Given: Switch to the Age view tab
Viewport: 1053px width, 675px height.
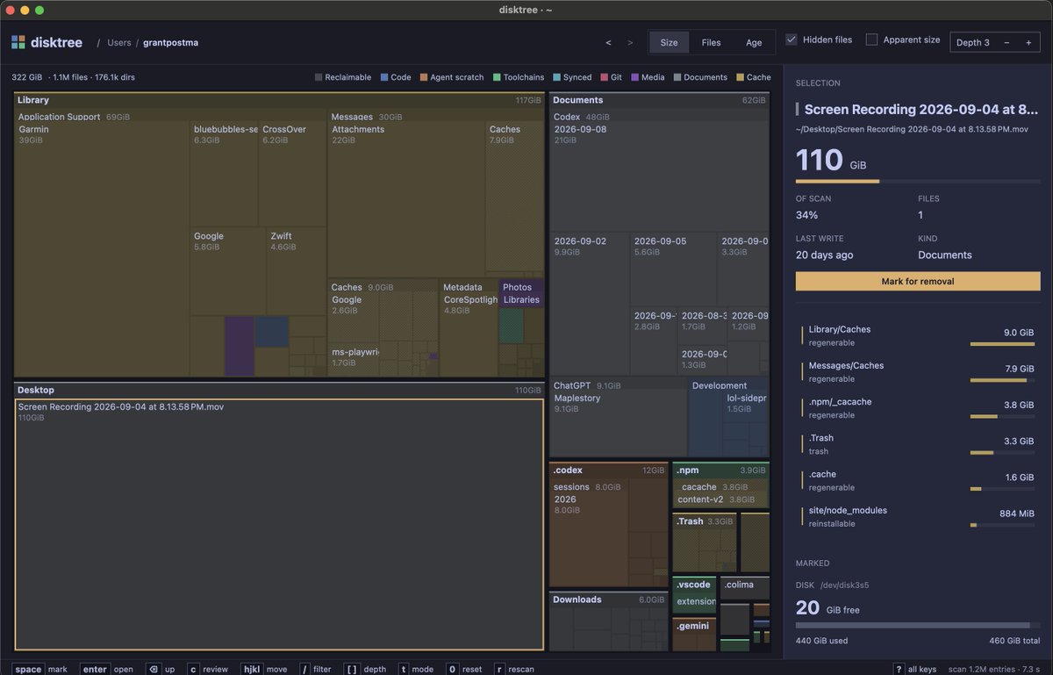Looking at the screenshot, I should point(754,42).
